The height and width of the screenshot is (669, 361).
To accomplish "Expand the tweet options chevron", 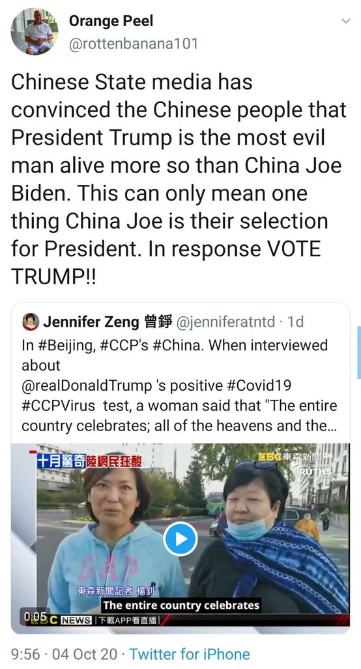I will 346,21.
